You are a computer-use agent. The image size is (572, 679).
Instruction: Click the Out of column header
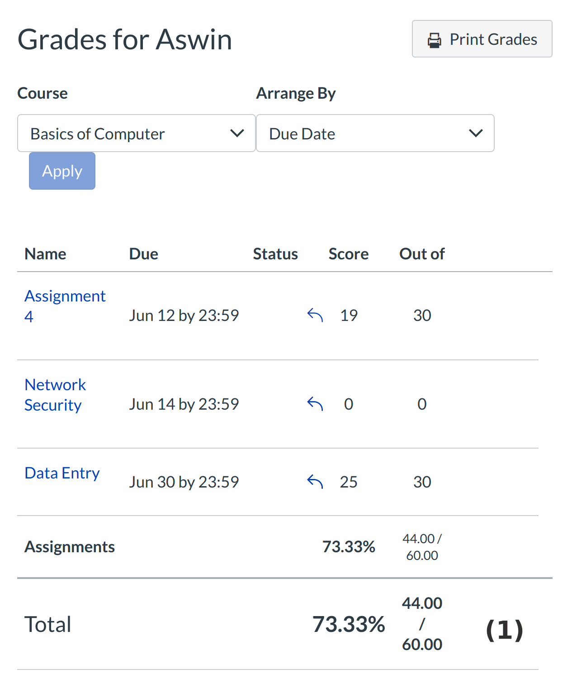pyautogui.click(x=421, y=254)
